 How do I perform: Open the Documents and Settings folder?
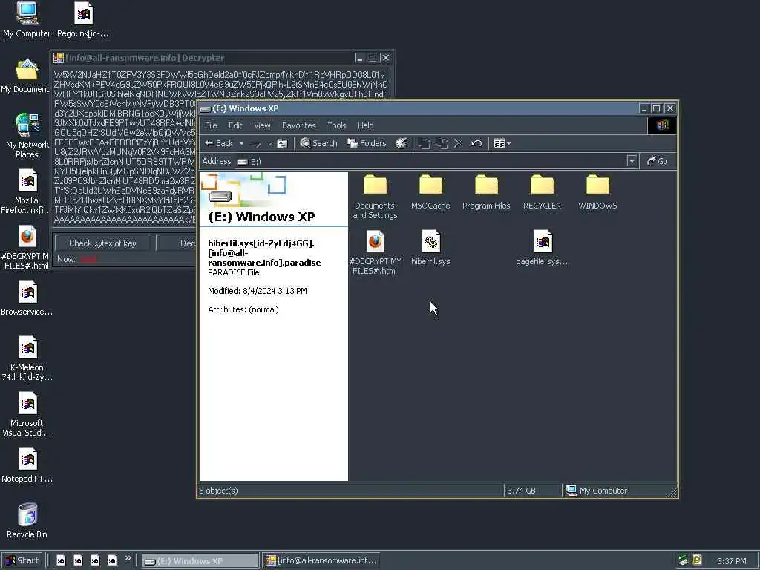[375, 196]
